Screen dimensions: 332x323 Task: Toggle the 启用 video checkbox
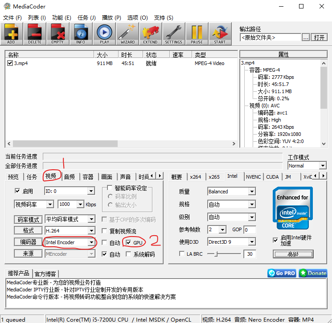17,191
